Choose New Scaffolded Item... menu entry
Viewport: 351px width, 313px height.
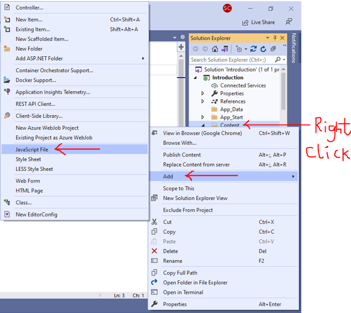[75, 39]
